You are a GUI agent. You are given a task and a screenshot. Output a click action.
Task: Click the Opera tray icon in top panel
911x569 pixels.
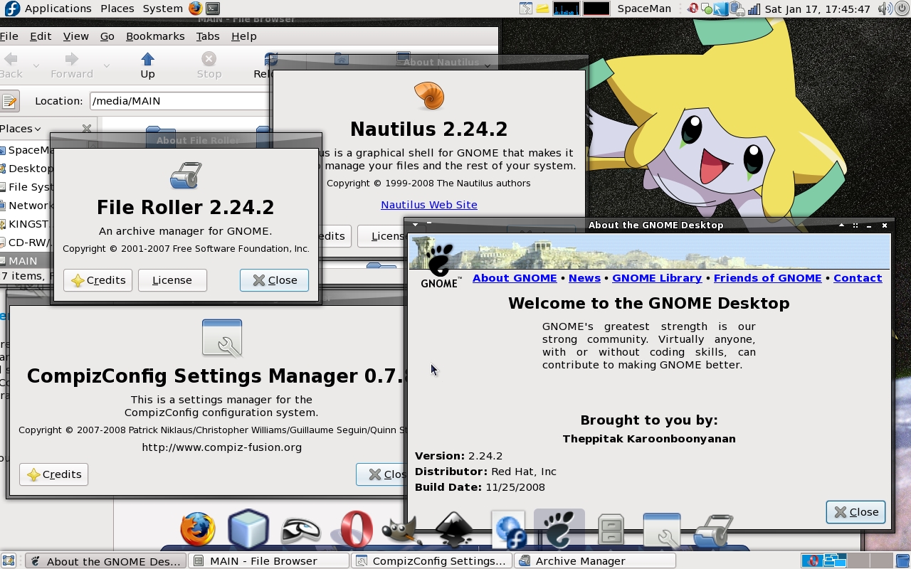pyautogui.click(x=693, y=9)
